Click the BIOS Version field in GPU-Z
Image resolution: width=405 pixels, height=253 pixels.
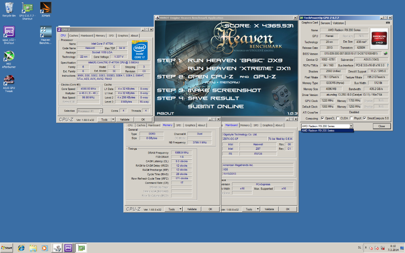click(x=351, y=53)
